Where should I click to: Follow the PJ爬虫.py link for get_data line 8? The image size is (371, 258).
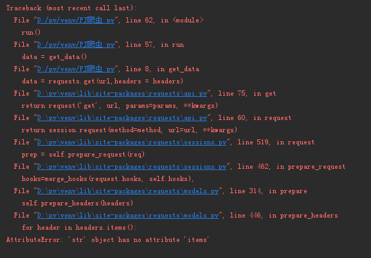click(76, 69)
